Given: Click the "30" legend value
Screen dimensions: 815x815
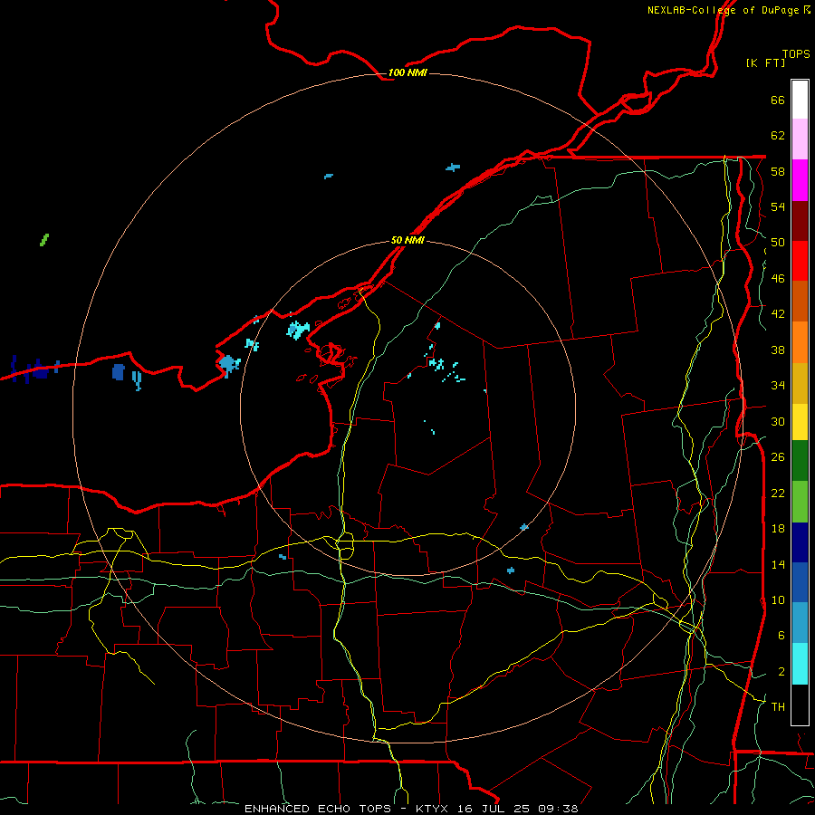Looking at the screenshot, I should click(x=778, y=421).
